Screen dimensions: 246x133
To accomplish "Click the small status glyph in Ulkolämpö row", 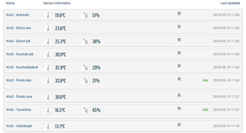I will pos(179,125).
